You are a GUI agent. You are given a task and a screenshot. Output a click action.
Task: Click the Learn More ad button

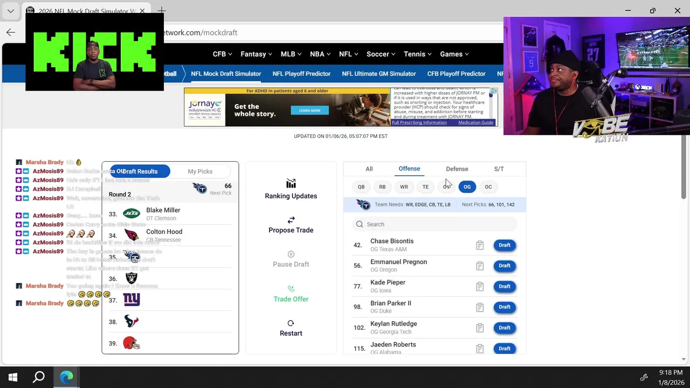(x=309, y=110)
